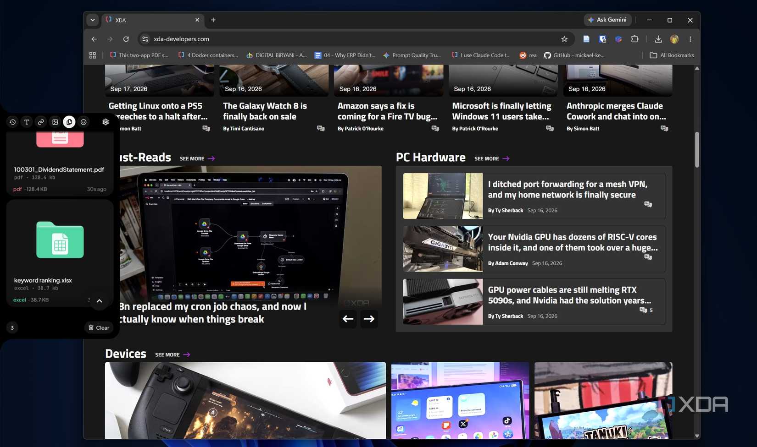Open the Amazon Fire TV bug fix article
The height and width of the screenshot is (447, 757).
(388, 111)
